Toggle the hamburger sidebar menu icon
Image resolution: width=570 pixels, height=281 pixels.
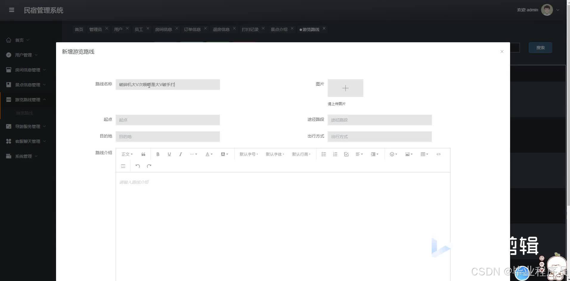coord(12,10)
